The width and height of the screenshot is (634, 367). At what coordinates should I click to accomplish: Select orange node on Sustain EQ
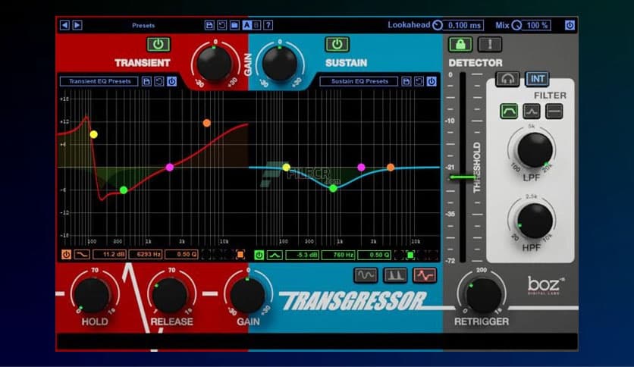(x=391, y=167)
